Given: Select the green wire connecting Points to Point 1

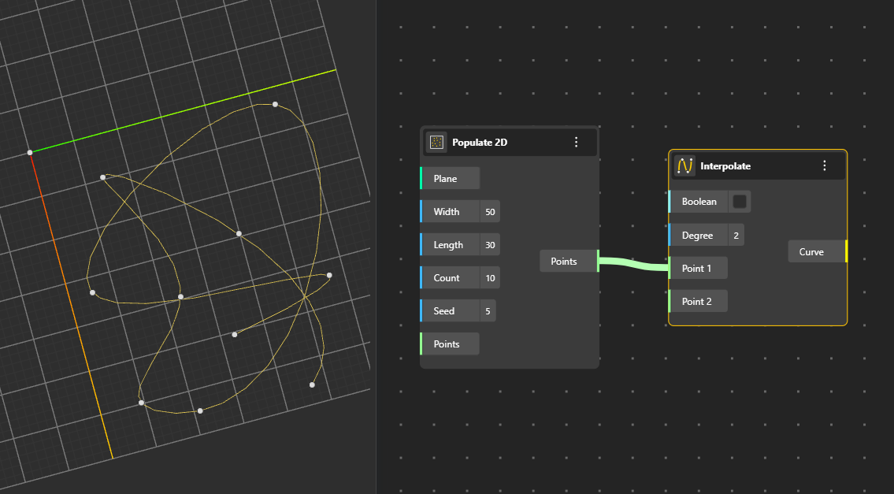Looking at the screenshot, I should 634,265.
